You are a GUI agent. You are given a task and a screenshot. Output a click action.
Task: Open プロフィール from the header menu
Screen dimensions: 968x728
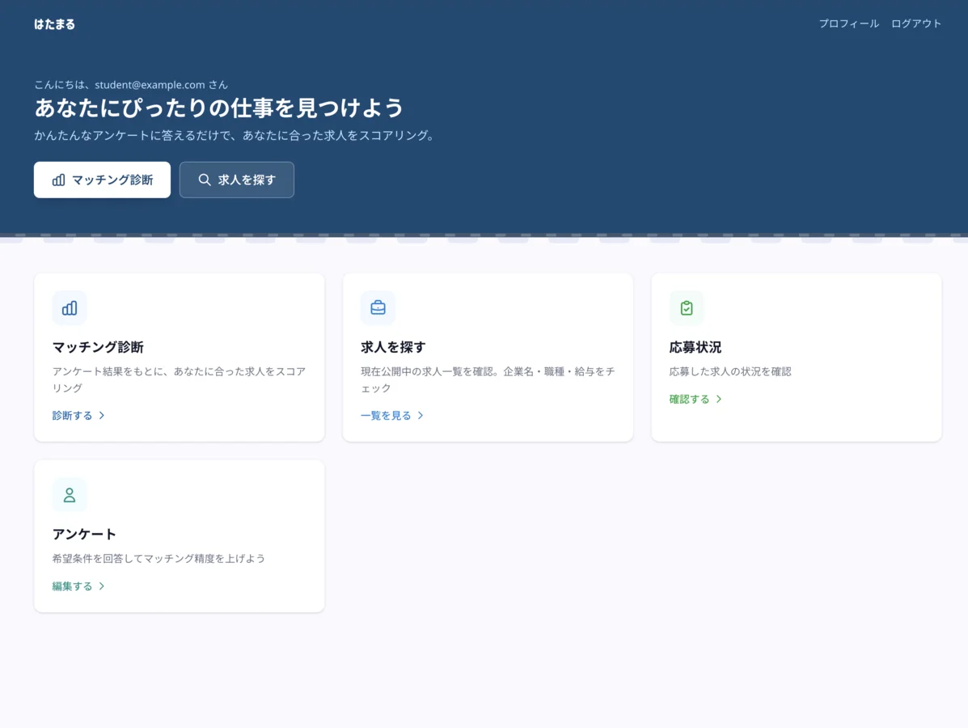848,23
